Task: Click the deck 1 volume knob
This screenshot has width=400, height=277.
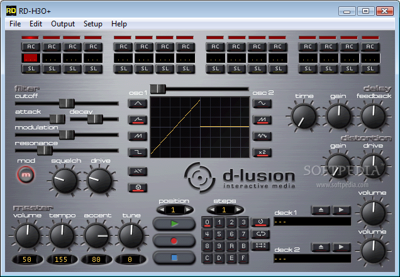Action: pos(373,213)
